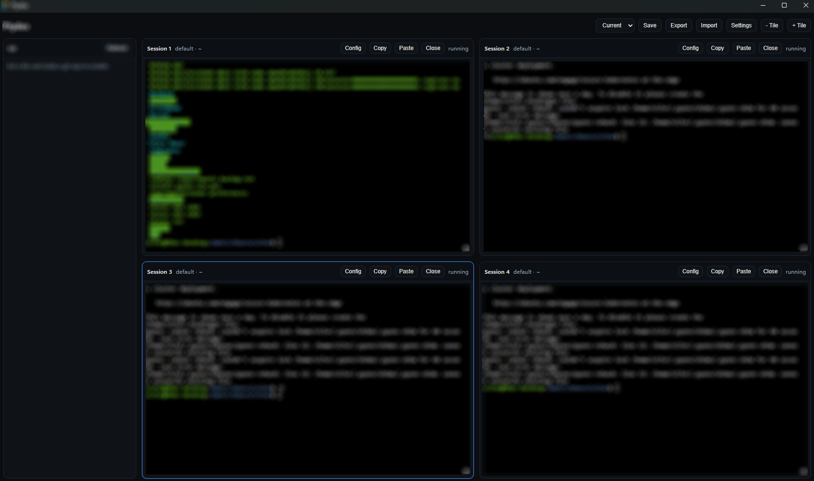
Task: Close Session 4
Action: (770, 271)
